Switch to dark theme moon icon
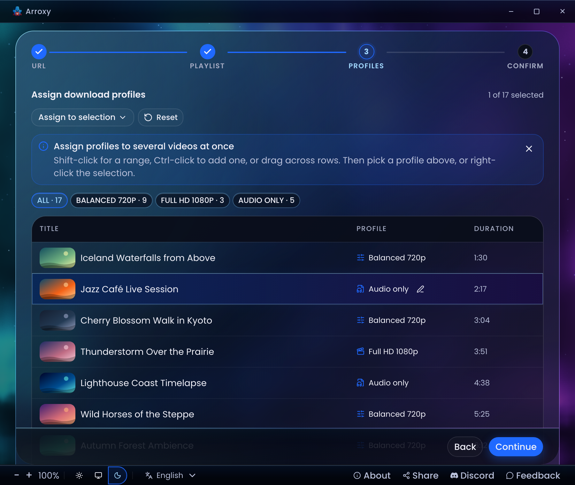575x485 pixels. pyautogui.click(x=118, y=475)
